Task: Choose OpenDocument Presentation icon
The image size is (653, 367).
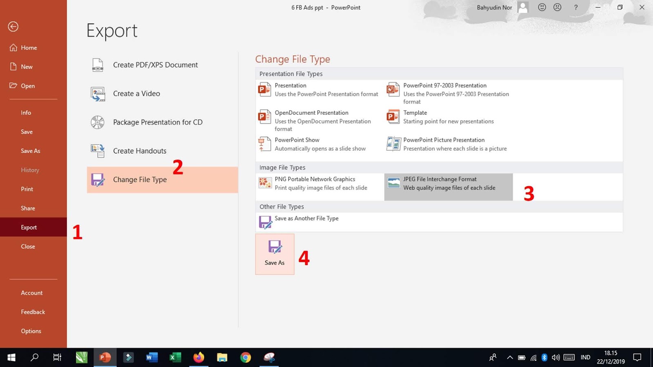Action: [x=264, y=117]
